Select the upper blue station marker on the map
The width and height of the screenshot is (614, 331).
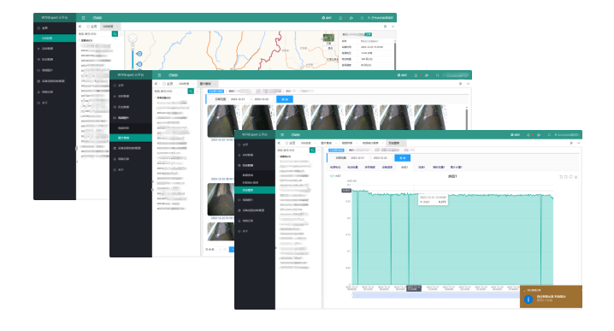pos(139,54)
